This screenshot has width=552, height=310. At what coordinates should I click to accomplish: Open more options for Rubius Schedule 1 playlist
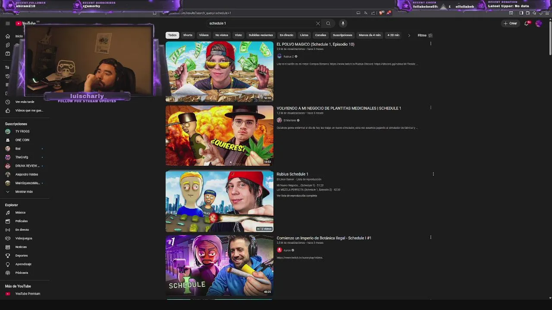point(433,174)
